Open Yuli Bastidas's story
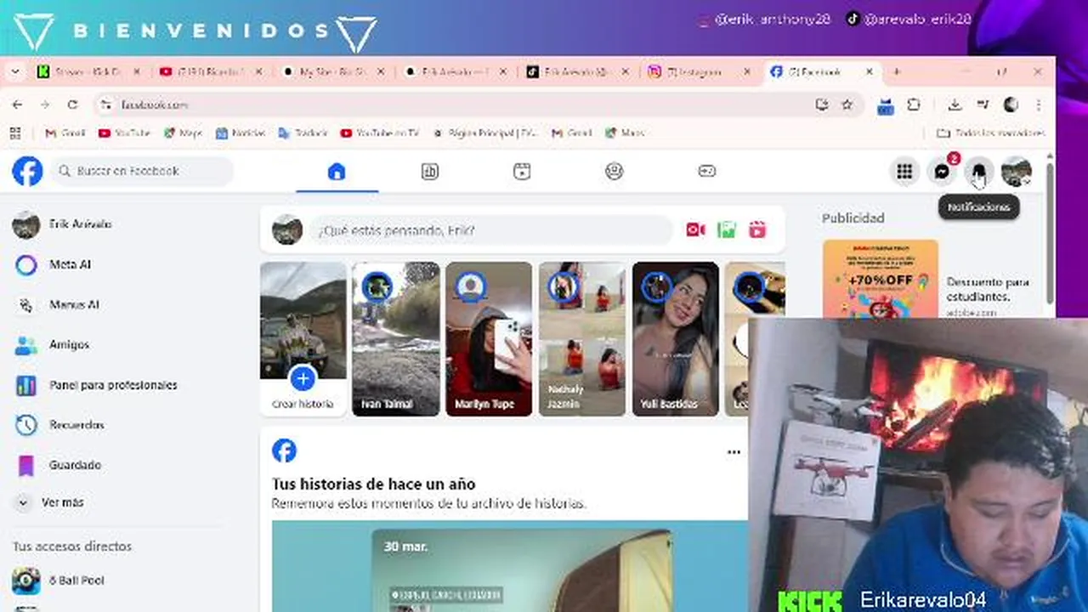Image resolution: width=1088 pixels, height=612 pixels. 676,338
